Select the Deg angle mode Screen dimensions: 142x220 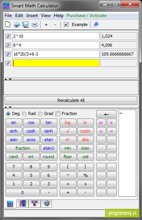[8, 114]
